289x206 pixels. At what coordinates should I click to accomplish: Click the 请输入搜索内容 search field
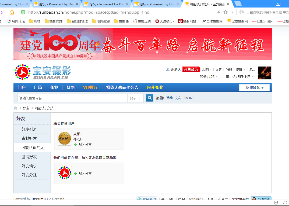[72, 98]
